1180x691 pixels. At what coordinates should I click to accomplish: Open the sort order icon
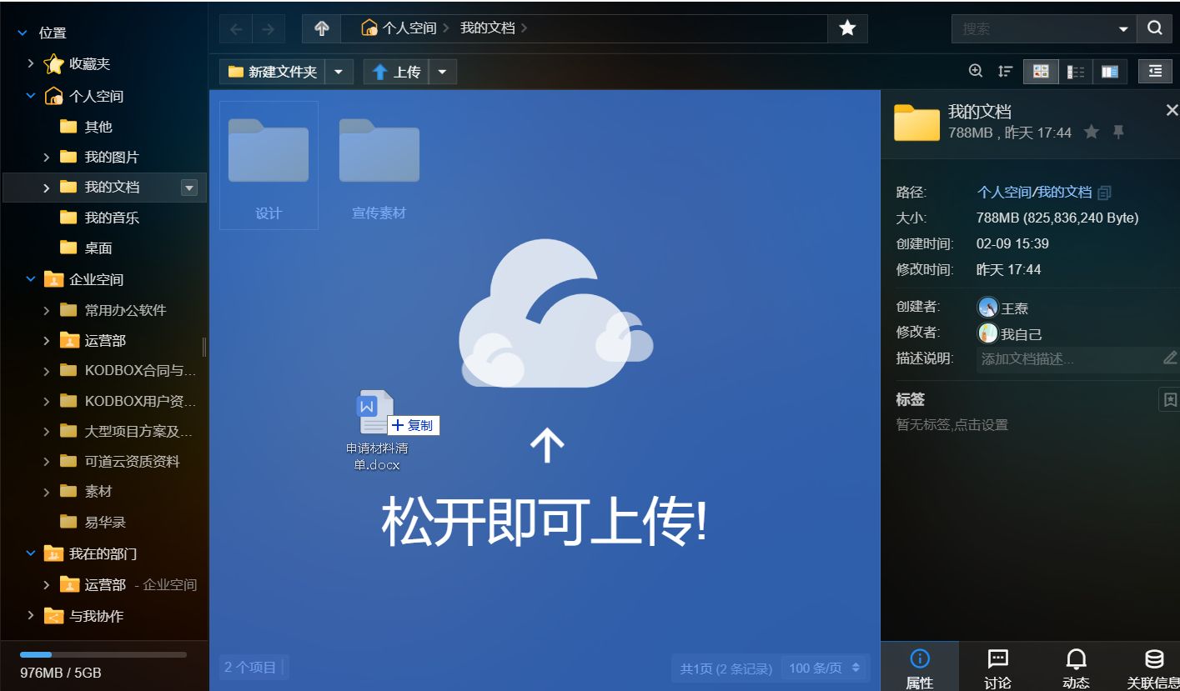coord(1005,71)
